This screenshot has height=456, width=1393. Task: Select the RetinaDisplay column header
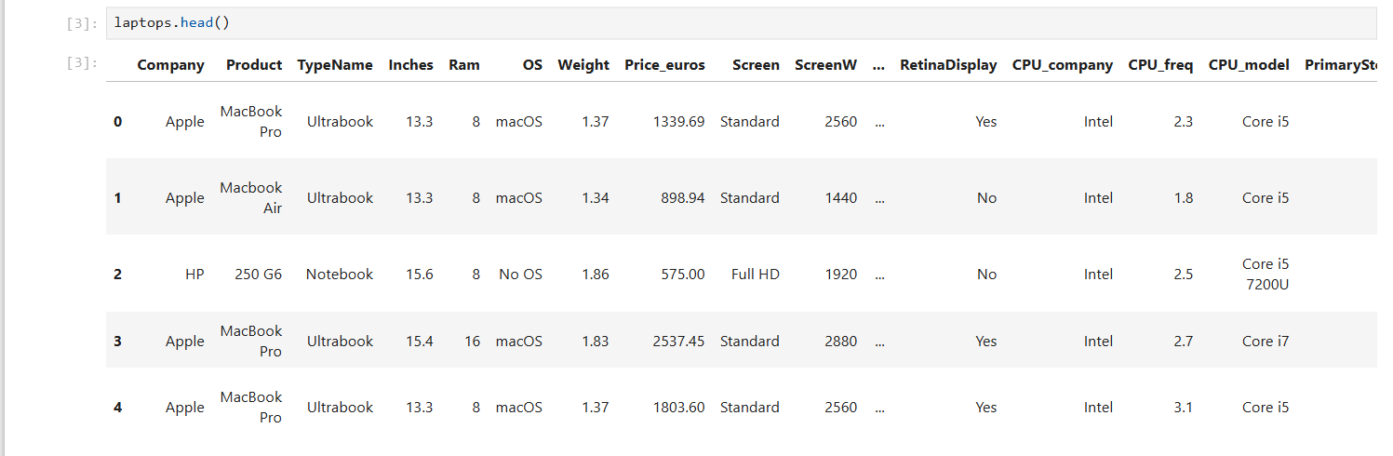pos(948,65)
